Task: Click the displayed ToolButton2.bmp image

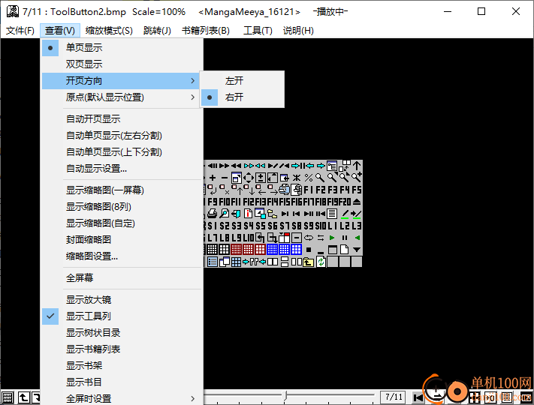Action: coord(283,214)
